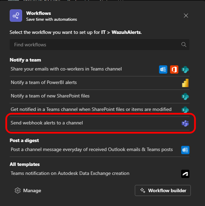Viewport: 205px width, 206px height.
Task: Click the PowerBI icon
Action: pos(185,83)
